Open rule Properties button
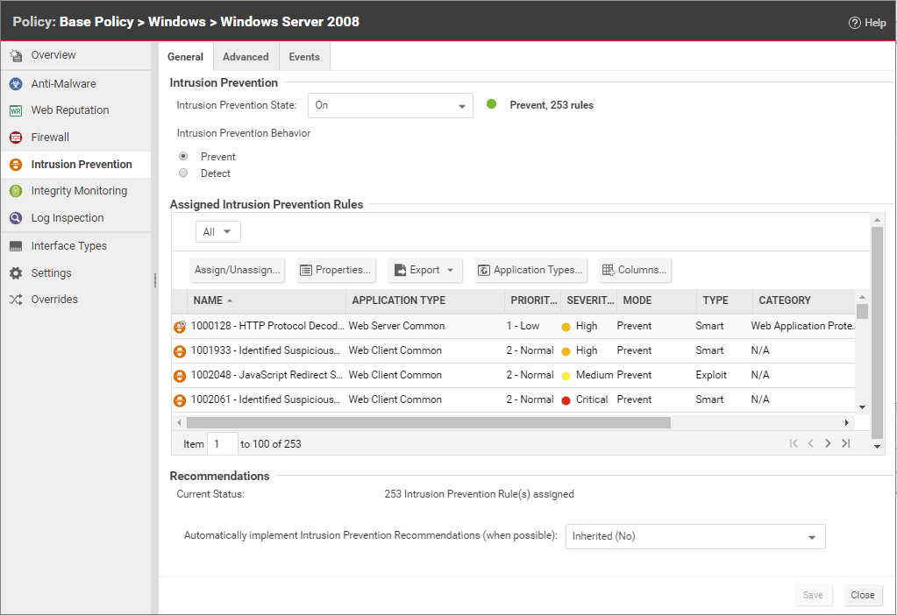The height and width of the screenshot is (615, 897). pos(336,270)
